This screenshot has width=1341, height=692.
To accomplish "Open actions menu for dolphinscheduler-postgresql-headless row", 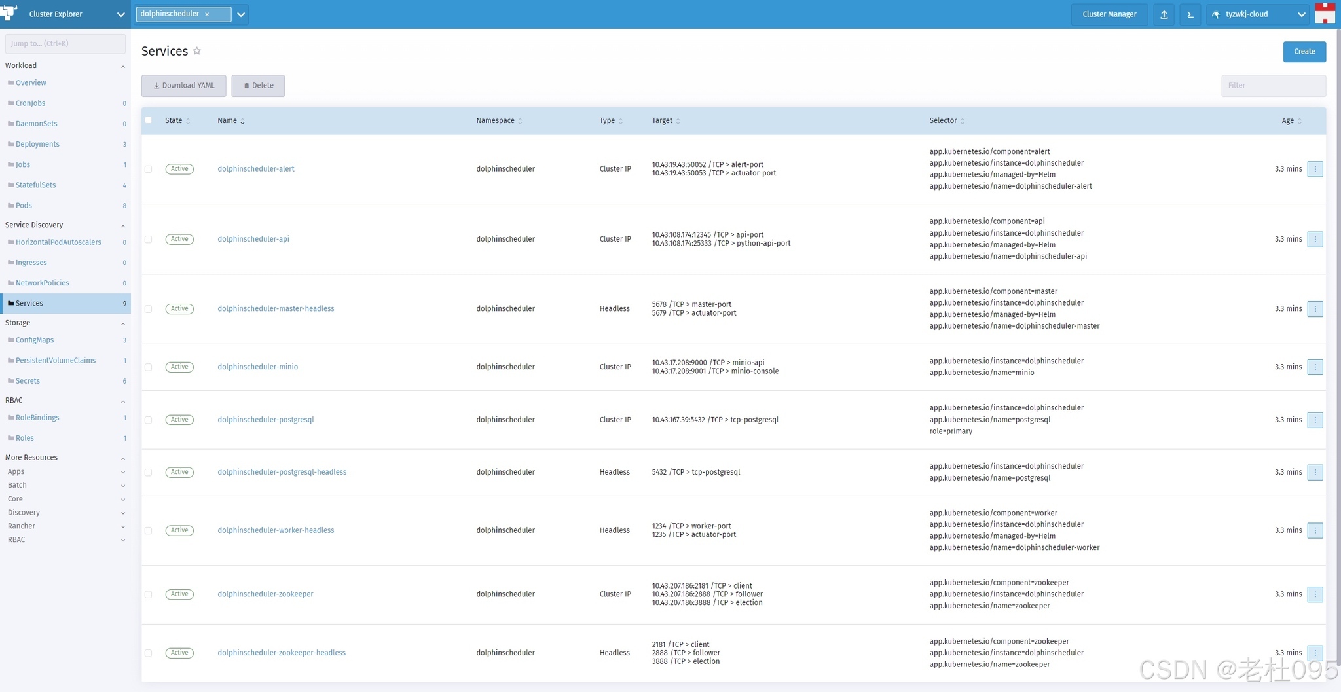I will (1315, 472).
